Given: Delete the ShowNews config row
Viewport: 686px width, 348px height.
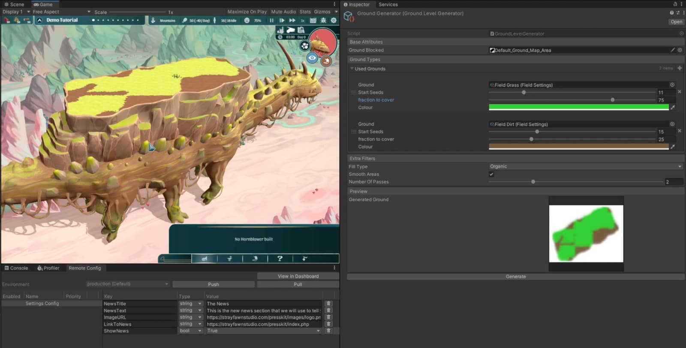Looking at the screenshot, I should (x=328, y=331).
